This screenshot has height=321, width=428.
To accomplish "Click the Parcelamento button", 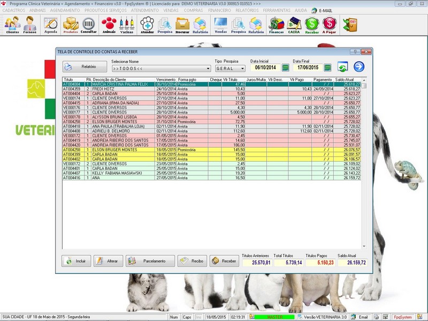I will pyautogui.click(x=150, y=261).
